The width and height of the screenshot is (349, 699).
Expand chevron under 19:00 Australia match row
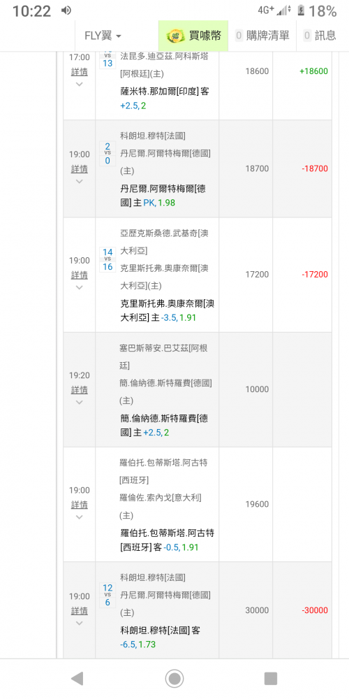click(x=80, y=287)
